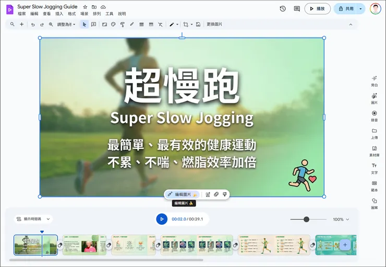
Task: Open the crop shape dropdown arrow
Action: tap(192, 25)
